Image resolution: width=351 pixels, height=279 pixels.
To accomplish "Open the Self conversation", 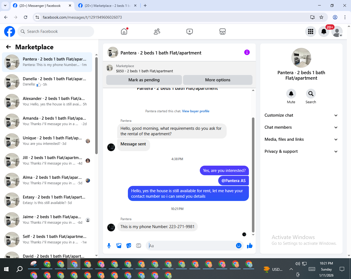I will (x=47, y=240).
